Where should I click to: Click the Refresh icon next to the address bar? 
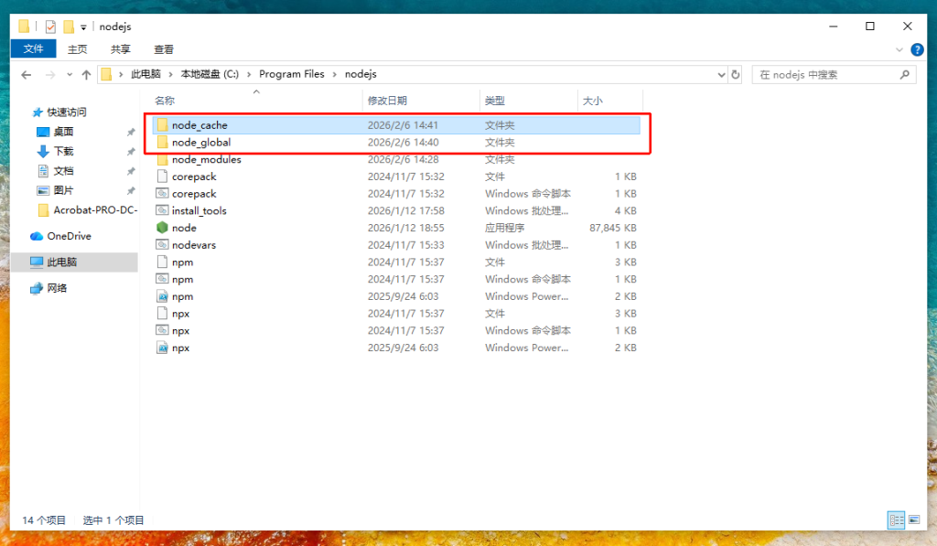pyautogui.click(x=736, y=74)
